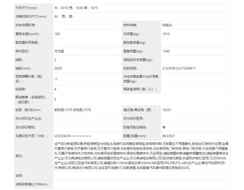
Task: Click the 轮胎数 label
Action: [21, 89]
